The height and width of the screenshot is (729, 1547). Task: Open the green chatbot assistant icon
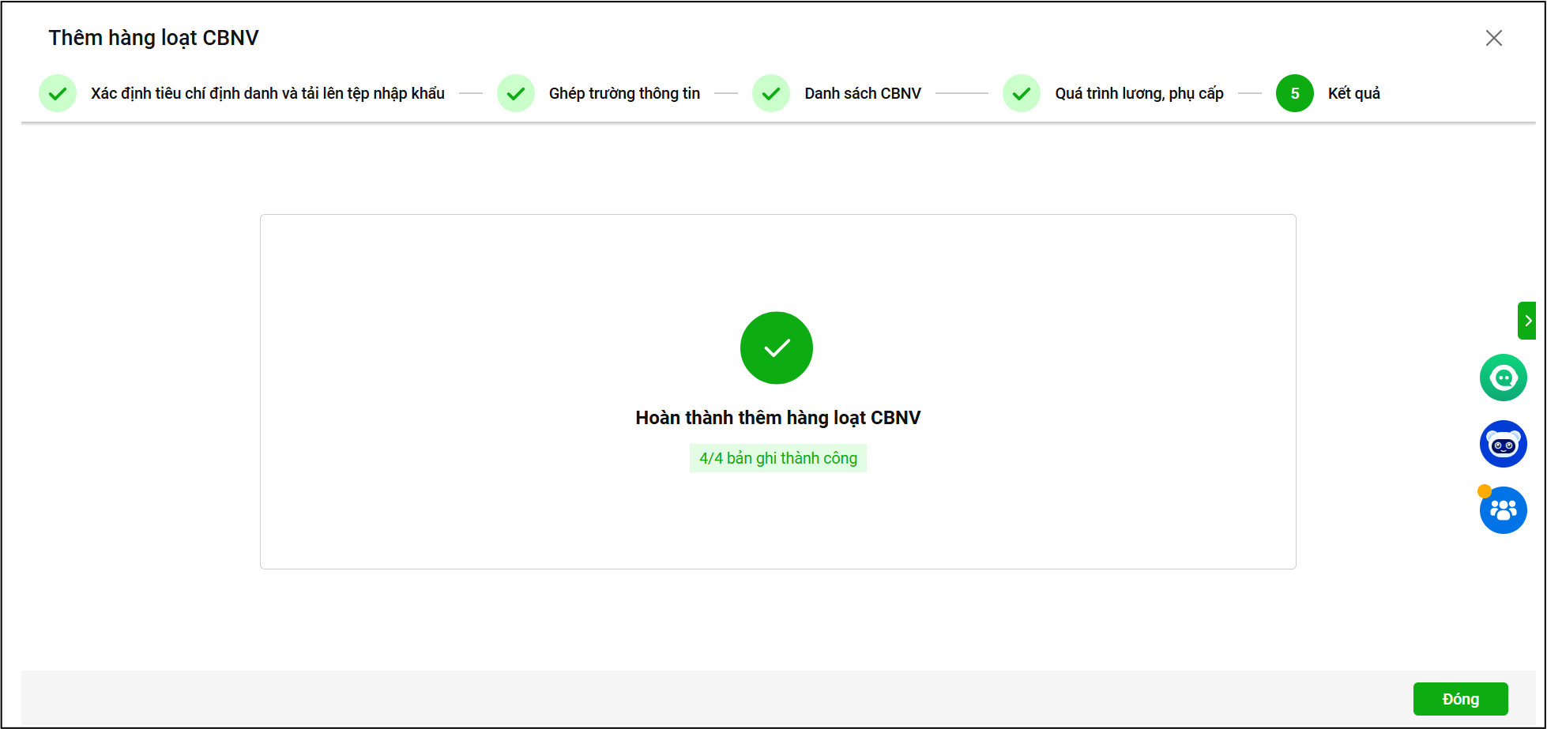tap(1503, 378)
